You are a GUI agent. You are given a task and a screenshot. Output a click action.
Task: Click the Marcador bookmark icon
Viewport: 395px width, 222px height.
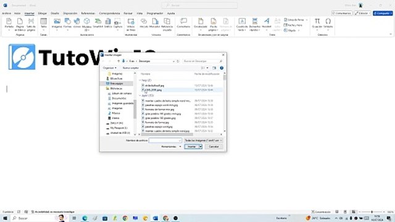[x=155, y=22]
